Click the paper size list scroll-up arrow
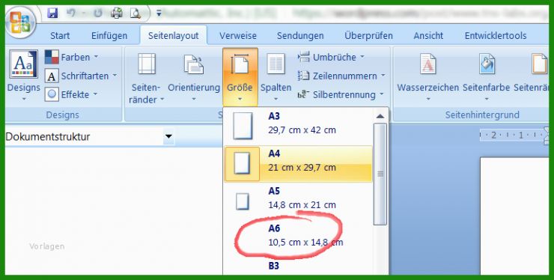The width and height of the screenshot is (554, 280). point(380,116)
